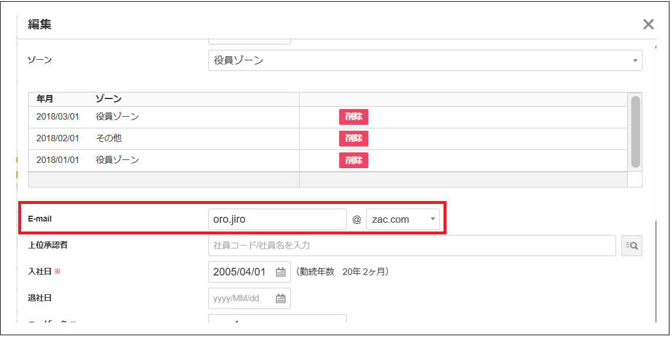Delete the 2018/02/01 その他 row
The width and height of the screenshot is (670, 337).
pos(353,138)
